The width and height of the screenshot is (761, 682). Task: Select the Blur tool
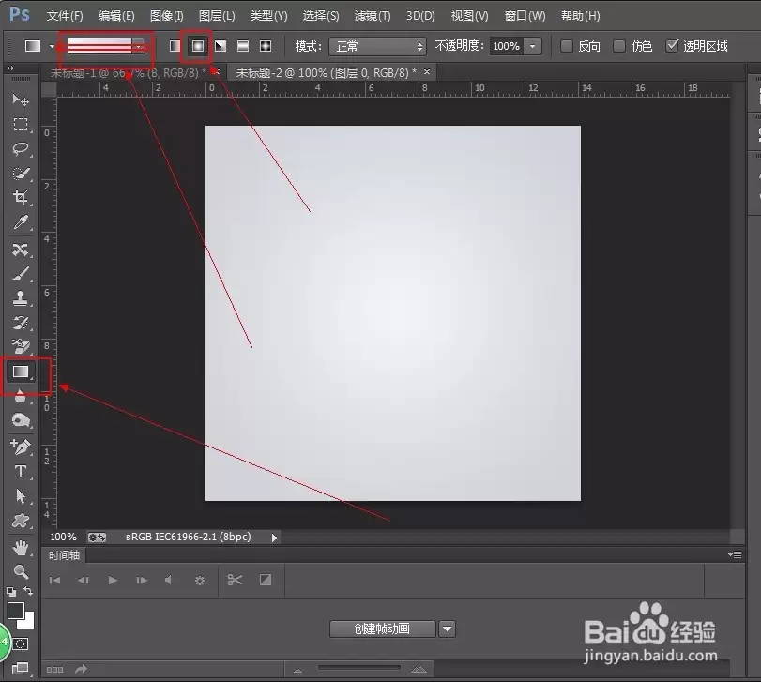point(21,396)
